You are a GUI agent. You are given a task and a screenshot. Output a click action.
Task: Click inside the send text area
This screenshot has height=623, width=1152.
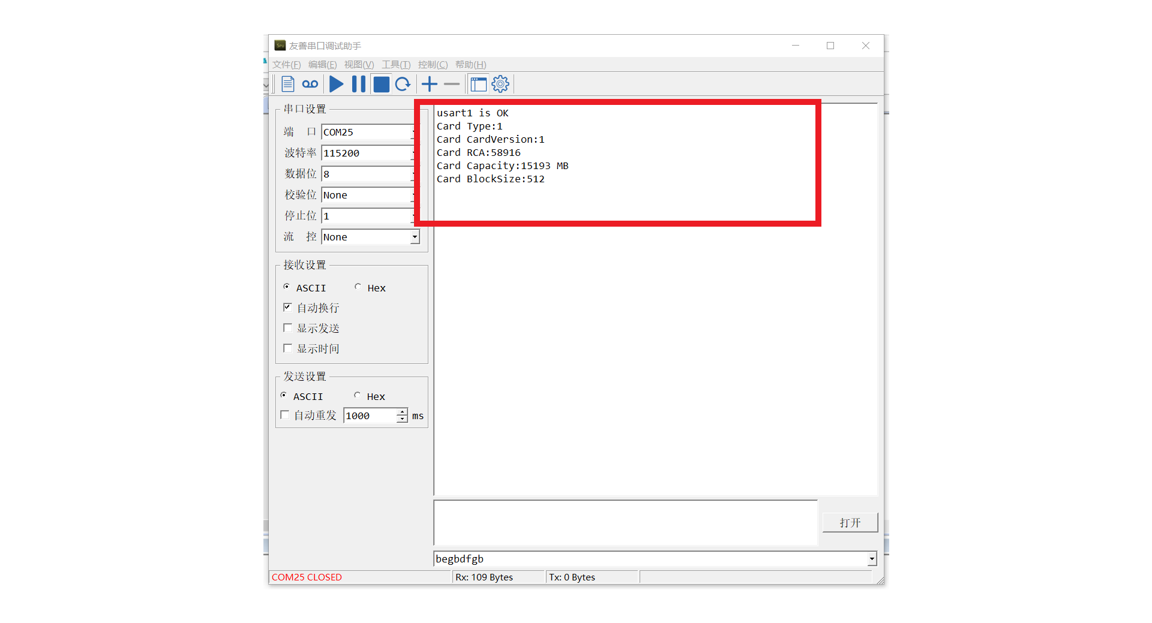625,522
